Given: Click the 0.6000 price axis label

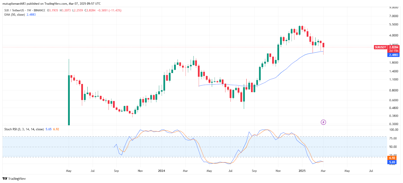Looking at the screenshot, I should (x=394, y=100).
